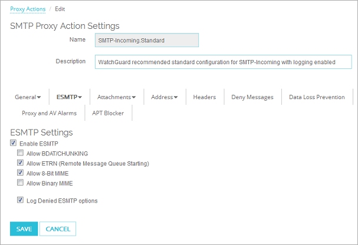Toggle Log Denied ESMTP options
Image resolution: width=358 pixels, height=245 pixels.
click(21, 201)
